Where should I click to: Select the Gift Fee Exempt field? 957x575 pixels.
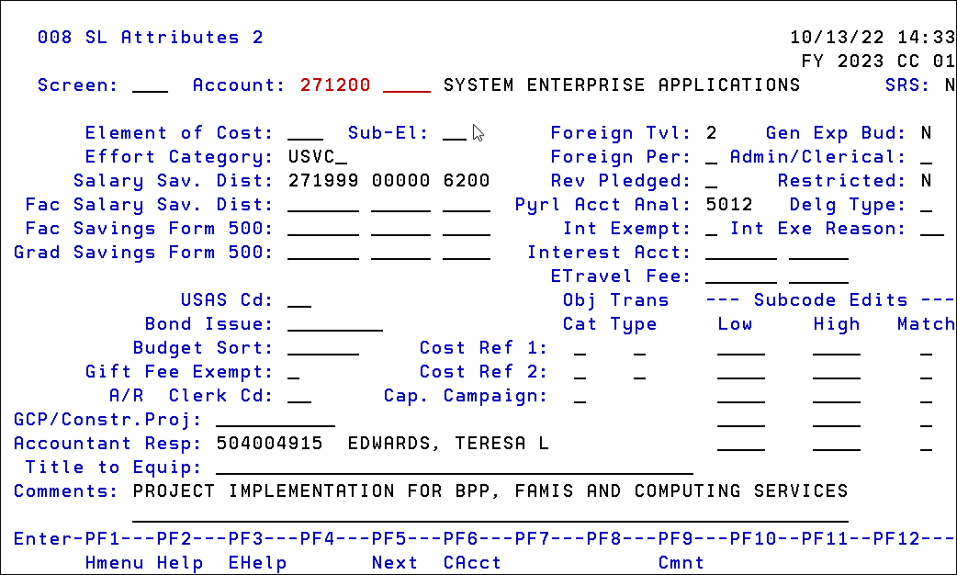pos(293,371)
